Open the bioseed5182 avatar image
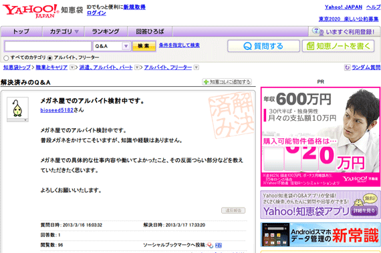This screenshot has height=253, width=381. pyautogui.click(x=17, y=108)
